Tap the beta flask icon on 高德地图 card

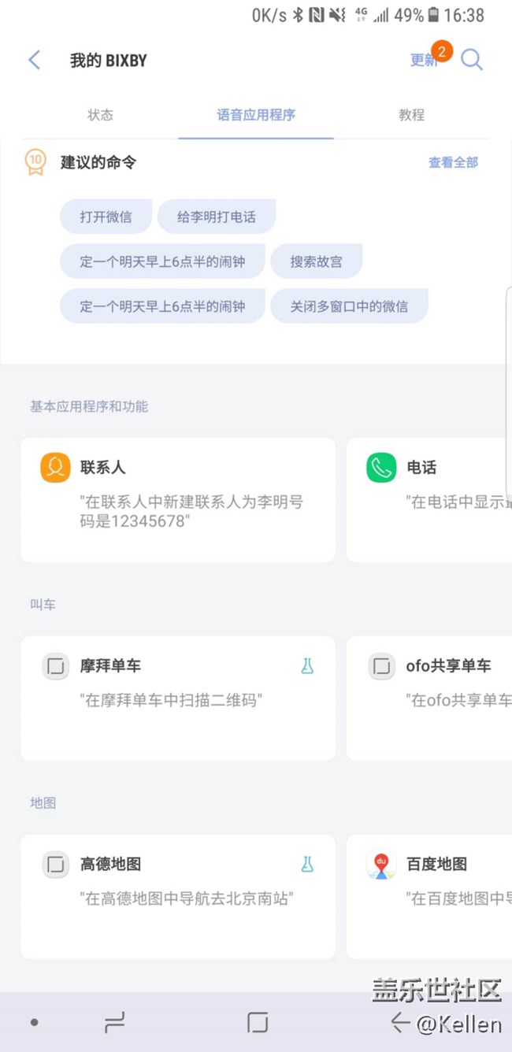pos(308,864)
